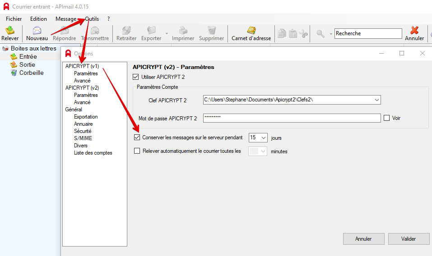This screenshot has width=432, height=256.
Task: Open the Outils menu
Action: (x=92, y=19)
